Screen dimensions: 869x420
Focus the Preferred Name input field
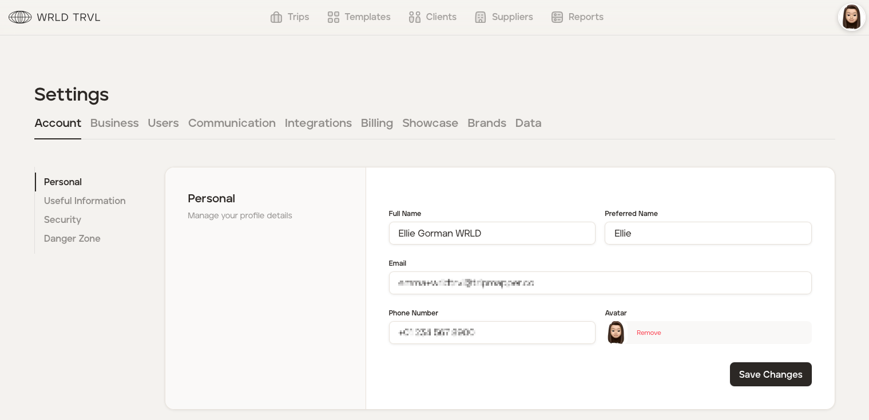point(708,233)
